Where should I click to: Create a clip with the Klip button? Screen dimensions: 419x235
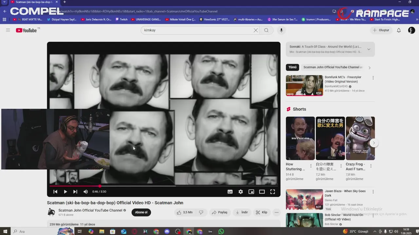(x=262, y=212)
